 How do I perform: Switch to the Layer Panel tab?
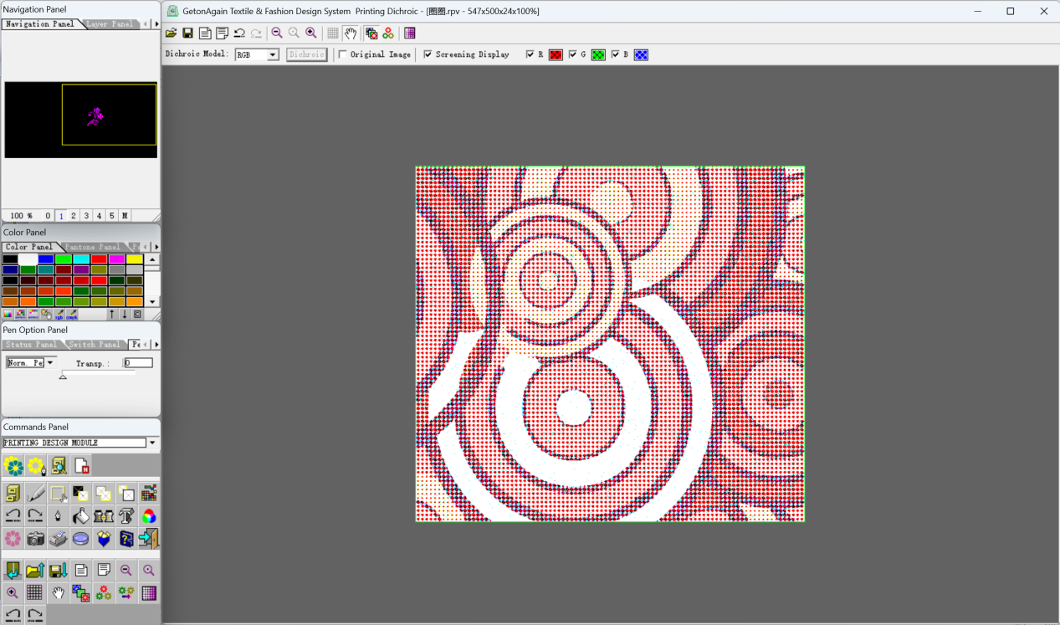point(110,24)
